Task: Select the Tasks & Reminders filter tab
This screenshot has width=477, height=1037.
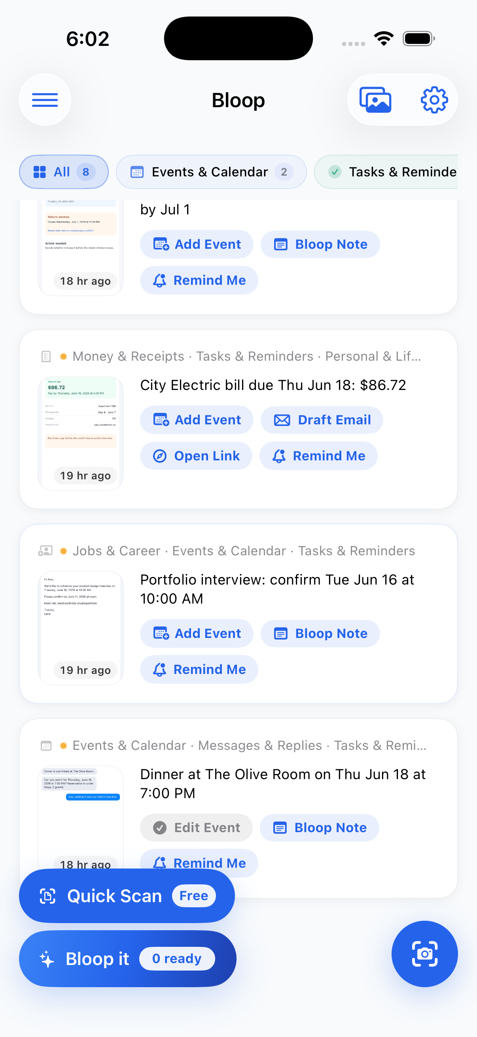Action: [386, 172]
